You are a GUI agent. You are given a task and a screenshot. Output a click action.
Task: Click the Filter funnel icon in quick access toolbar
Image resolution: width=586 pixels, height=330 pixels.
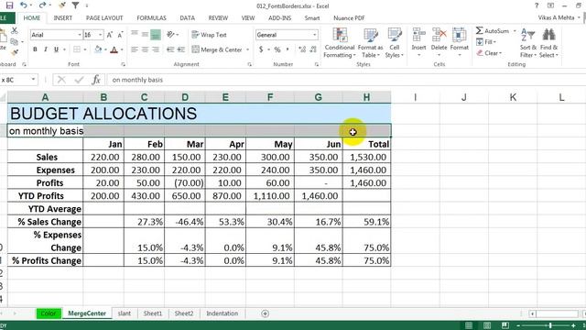75,5
